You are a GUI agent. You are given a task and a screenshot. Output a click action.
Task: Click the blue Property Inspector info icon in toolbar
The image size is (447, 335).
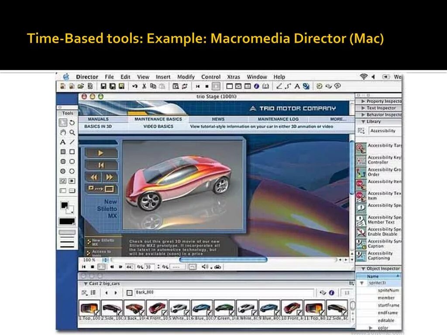click(x=257, y=86)
